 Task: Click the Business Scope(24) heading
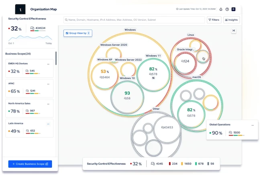coord(18,54)
